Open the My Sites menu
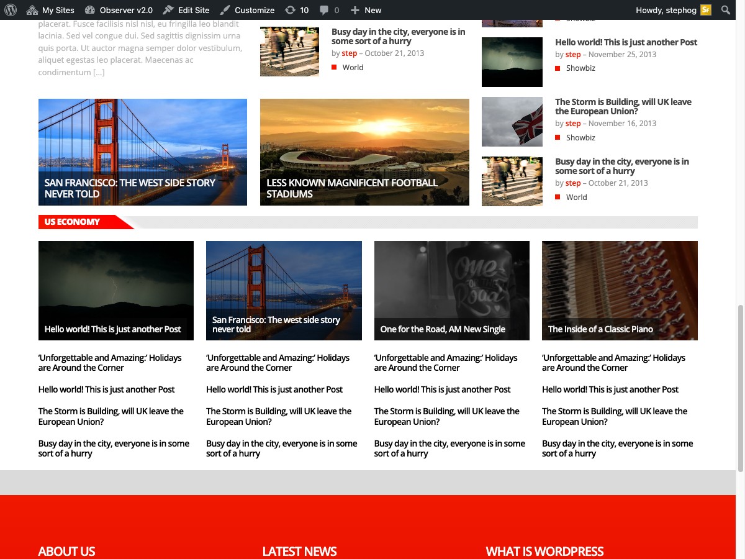Image resolution: width=745 pixels, height=559 pixels. click(x=50, y=10)
